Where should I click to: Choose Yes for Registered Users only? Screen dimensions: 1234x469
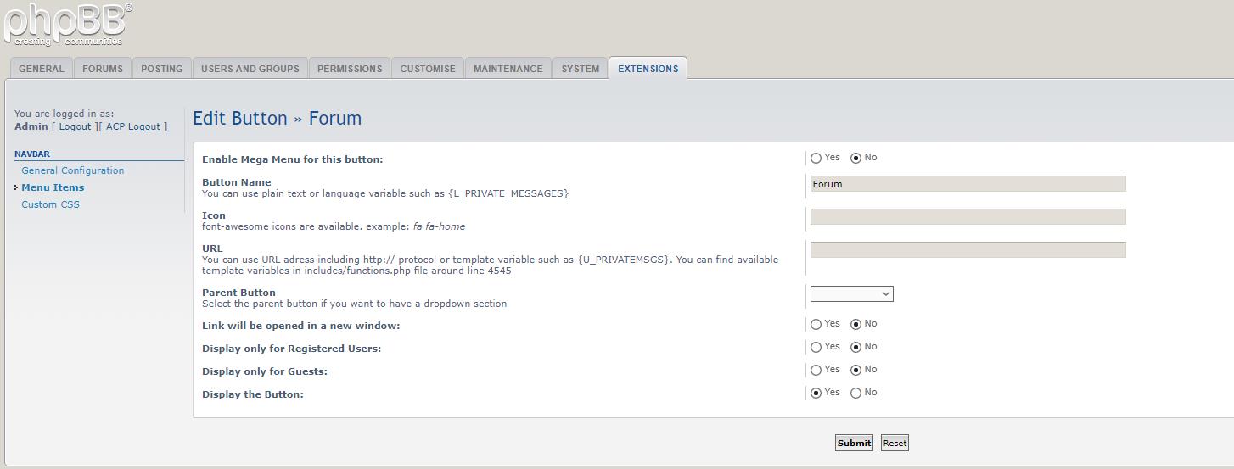tap(816, 347)
